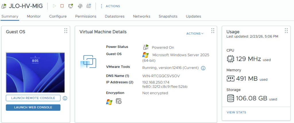Click the Launch Console monitor toolbar icon
This screenshot has height=123, width=294.
pos(71,6)
